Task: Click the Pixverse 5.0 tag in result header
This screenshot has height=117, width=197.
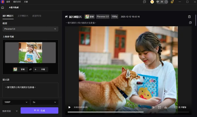Action: point(103,17)
